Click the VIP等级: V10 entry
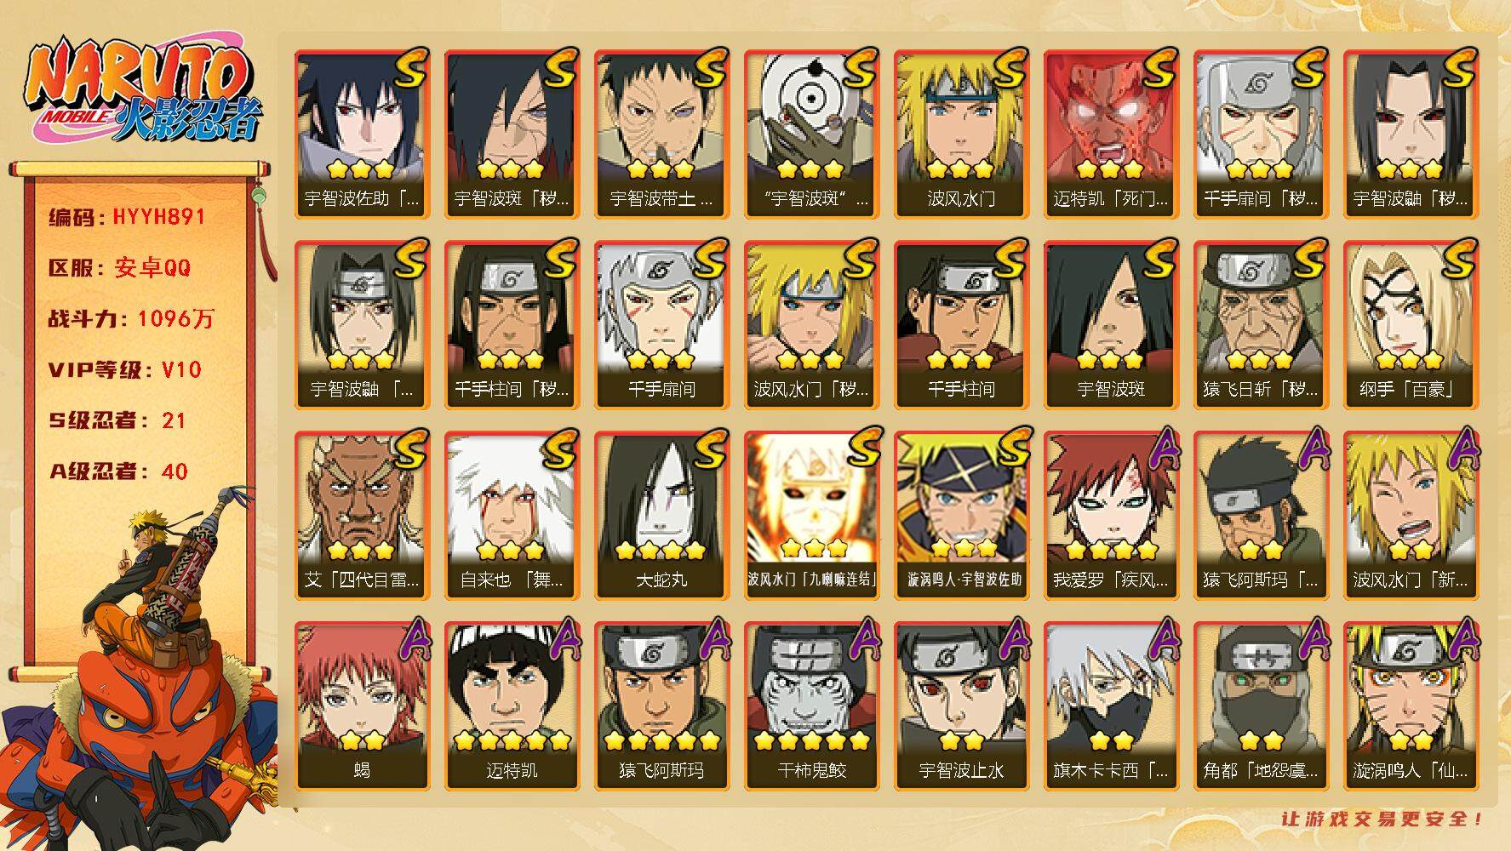Image resolution: width=1511 pixels, height=851 pixels. 124,369
